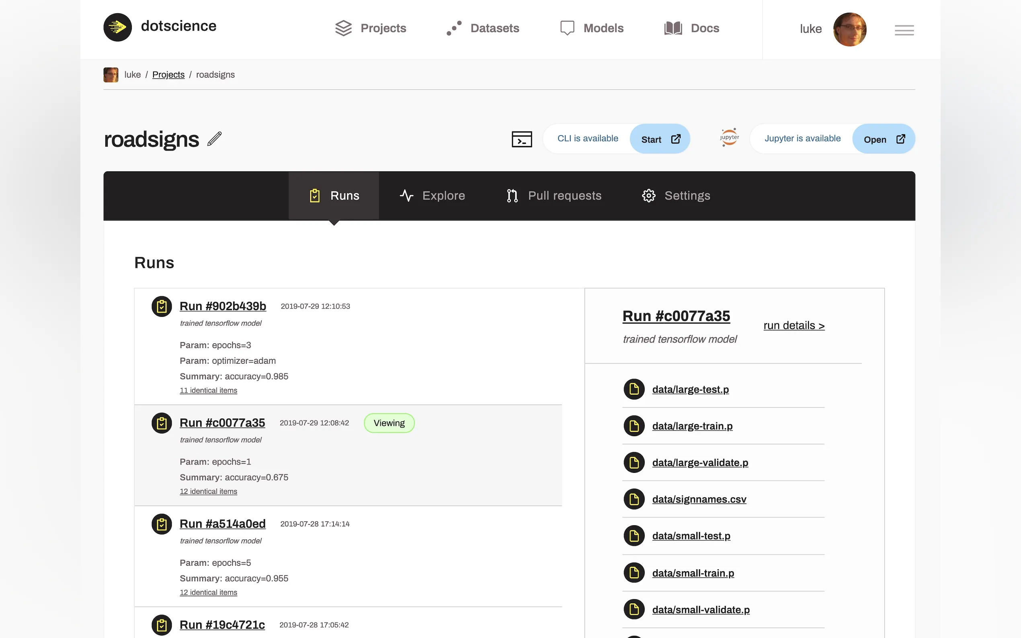Click the dotscience logo icon
This screenshot has width=1021, height=638.
[117, 27]
